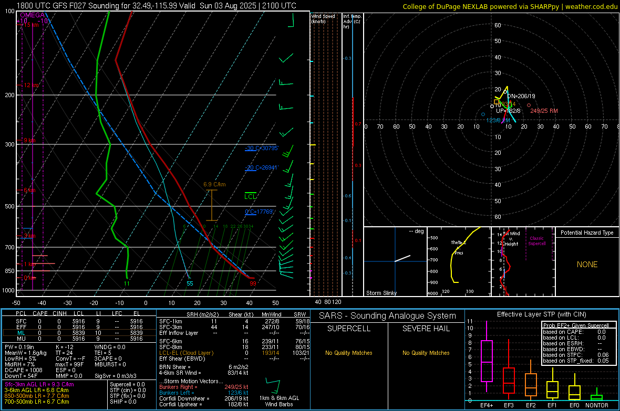Viewport: 620px width, 411px height.
Task: Click the Eff Inflow Layer row
Action: coord(234,333)
